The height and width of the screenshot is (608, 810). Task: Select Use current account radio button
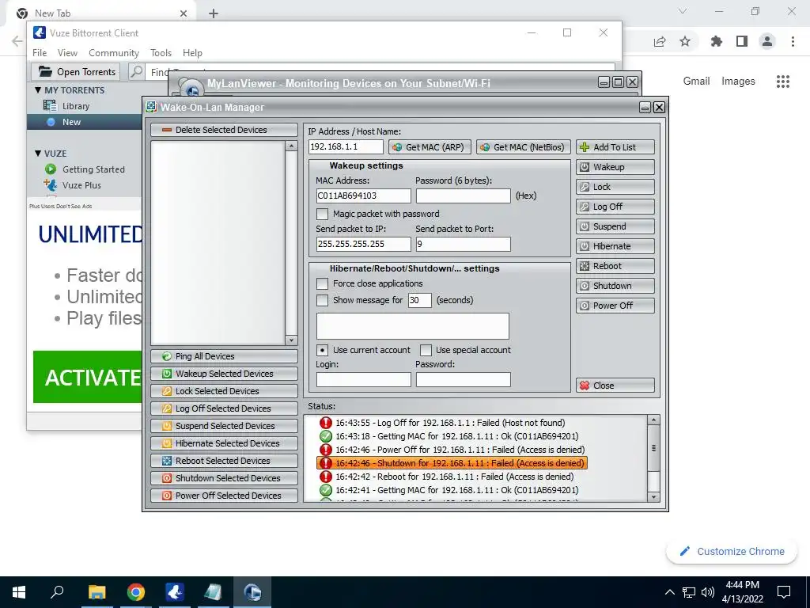(323, 351)
